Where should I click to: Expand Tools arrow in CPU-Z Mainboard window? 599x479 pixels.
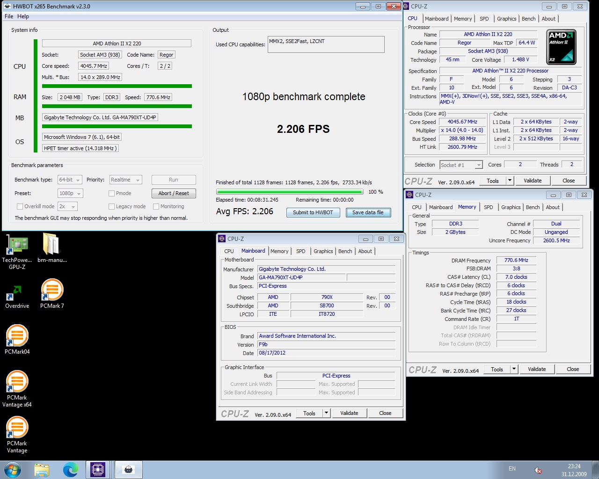(327, 413)
